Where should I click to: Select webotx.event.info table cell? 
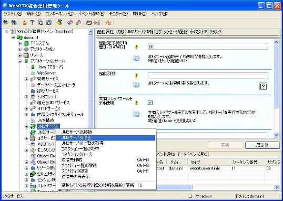tap(209, 168)
